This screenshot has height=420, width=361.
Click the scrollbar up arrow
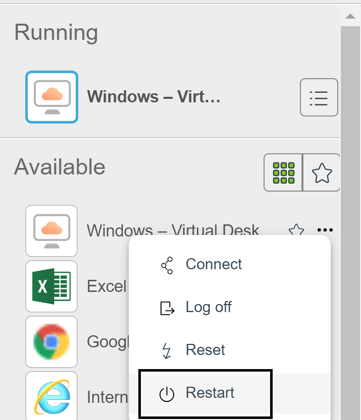(x=350, y=16)
